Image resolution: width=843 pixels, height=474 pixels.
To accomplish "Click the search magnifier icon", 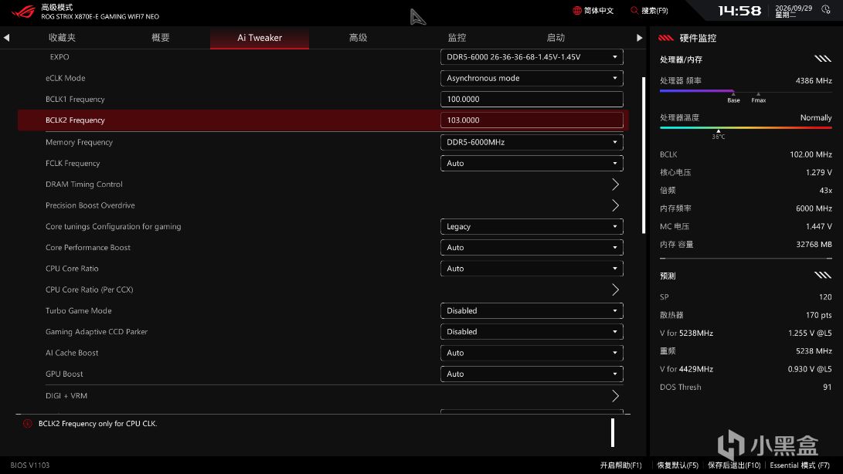I will coord(634,10).
